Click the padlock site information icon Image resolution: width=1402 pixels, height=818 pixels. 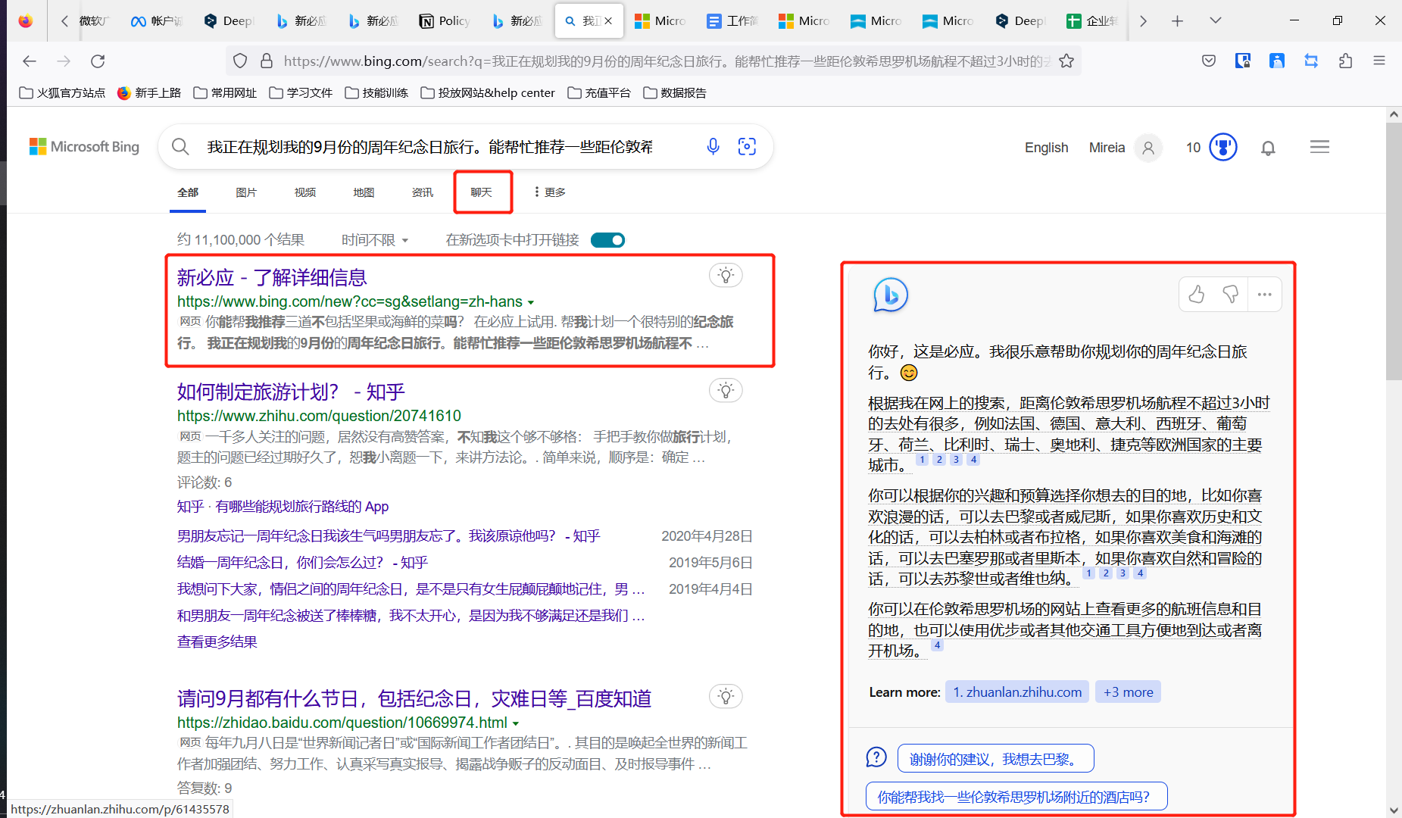tap(267, 61)
